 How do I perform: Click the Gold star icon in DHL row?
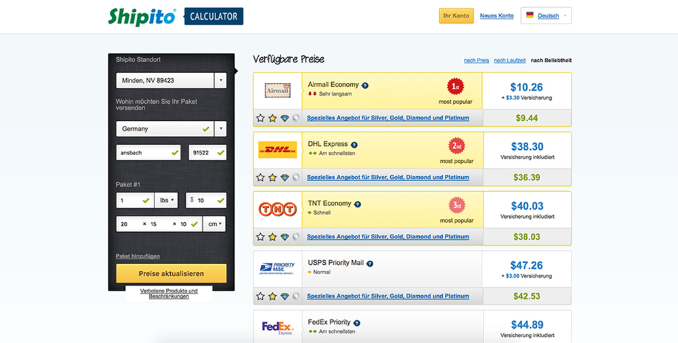tap(273, 177)
